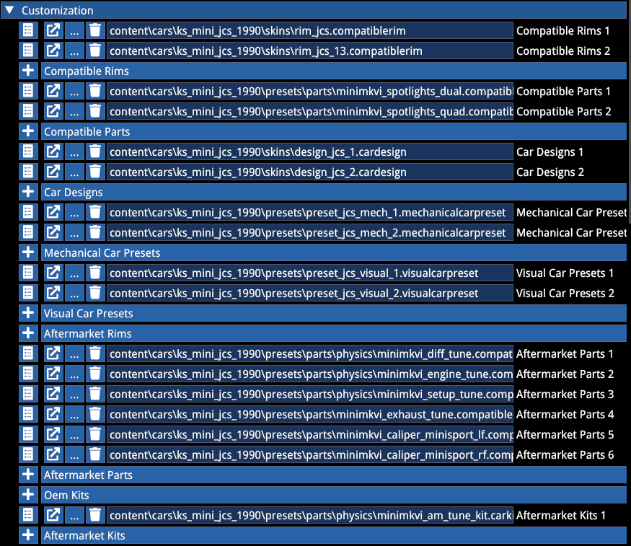Screen dimensions: 631x546
Task: Add a new Car Designs entry
Action: [x=28, y=192]
